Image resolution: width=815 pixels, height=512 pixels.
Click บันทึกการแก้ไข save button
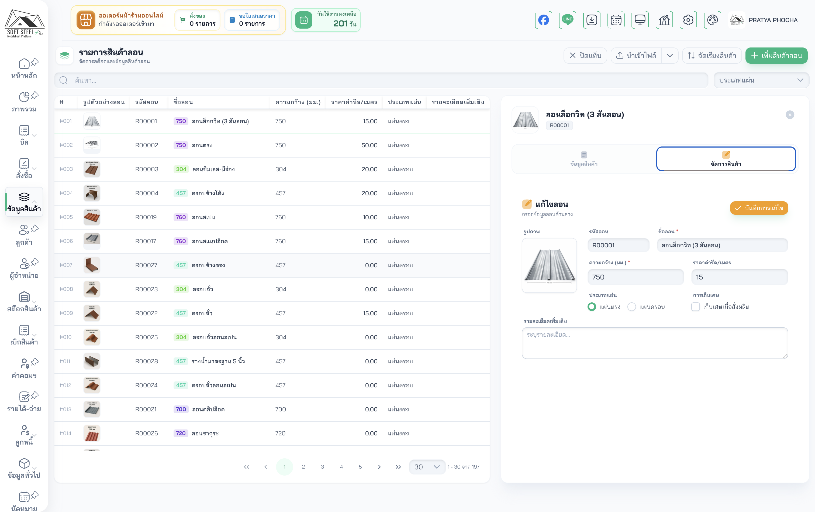[759, 208]
